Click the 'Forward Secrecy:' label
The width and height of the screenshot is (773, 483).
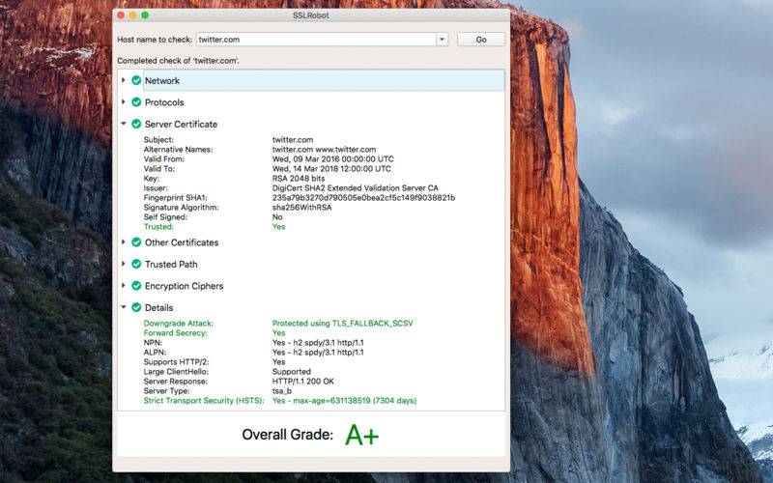point(176,332)
